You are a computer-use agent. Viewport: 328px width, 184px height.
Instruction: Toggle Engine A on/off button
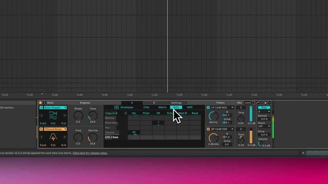click(41, 108)
